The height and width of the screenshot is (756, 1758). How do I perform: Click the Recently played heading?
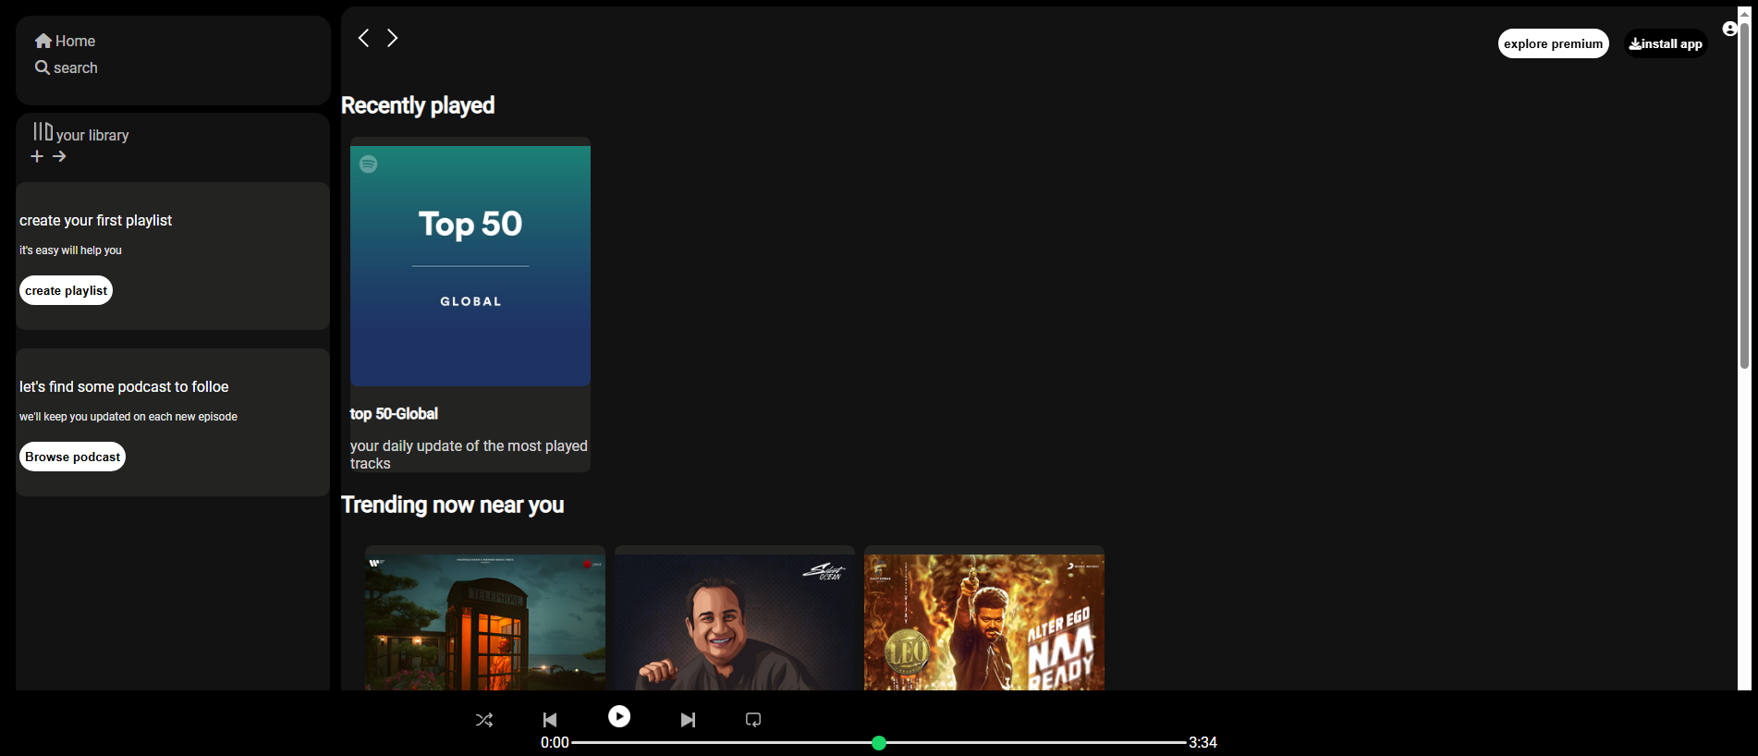point(418,105)
